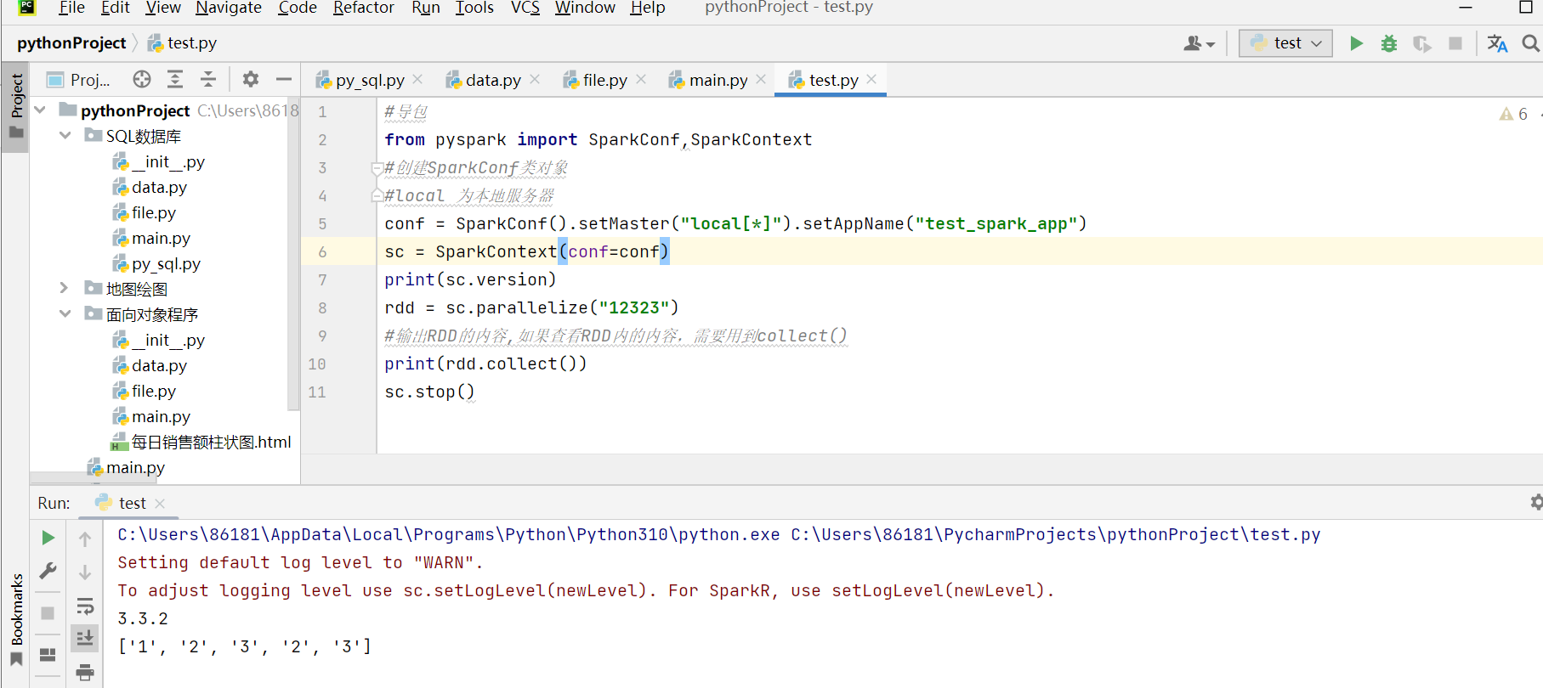Collapse the SQL数据库 folder
The width and height of the screenshot is (1543, 688).
click(x=65, y=136)
